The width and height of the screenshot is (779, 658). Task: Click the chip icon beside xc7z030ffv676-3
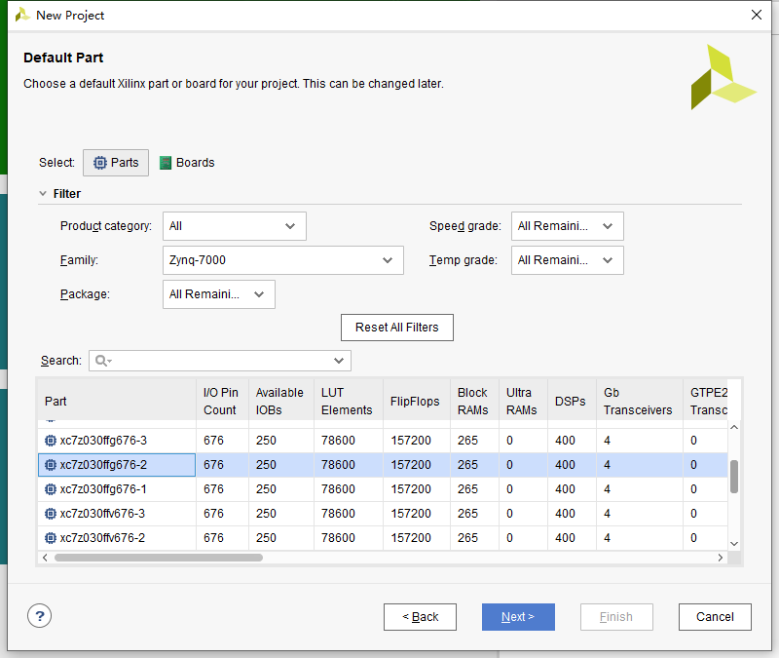(x=51, y=514)
